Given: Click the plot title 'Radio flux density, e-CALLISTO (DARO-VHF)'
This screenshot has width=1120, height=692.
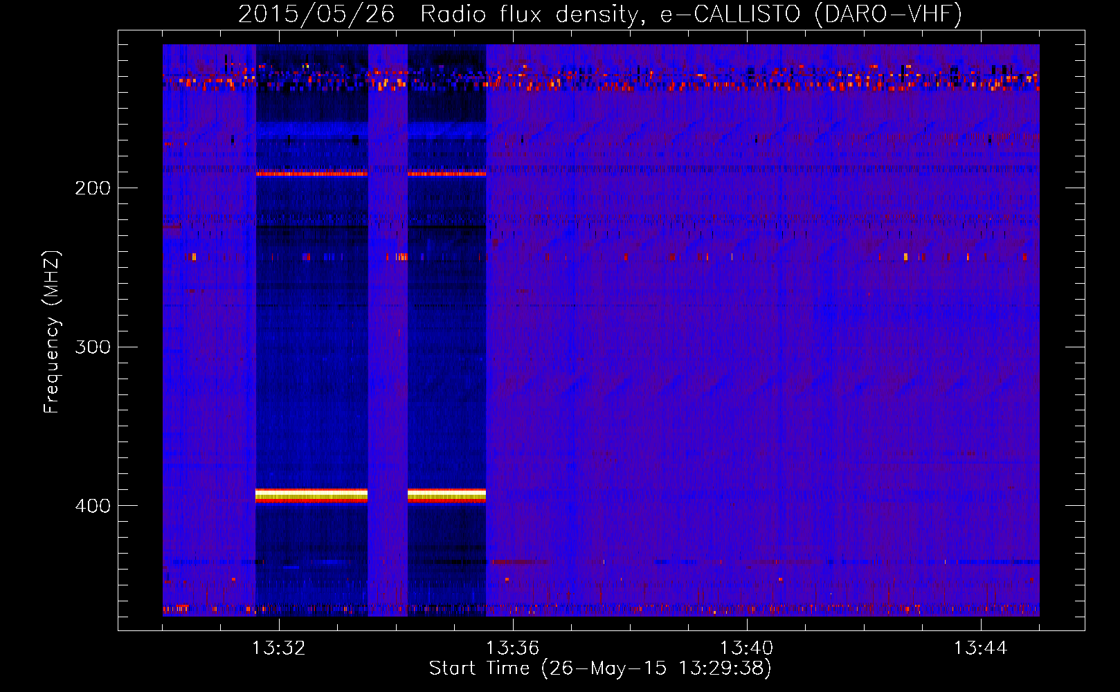Looking at the screenshot, I should click(691, 14).
